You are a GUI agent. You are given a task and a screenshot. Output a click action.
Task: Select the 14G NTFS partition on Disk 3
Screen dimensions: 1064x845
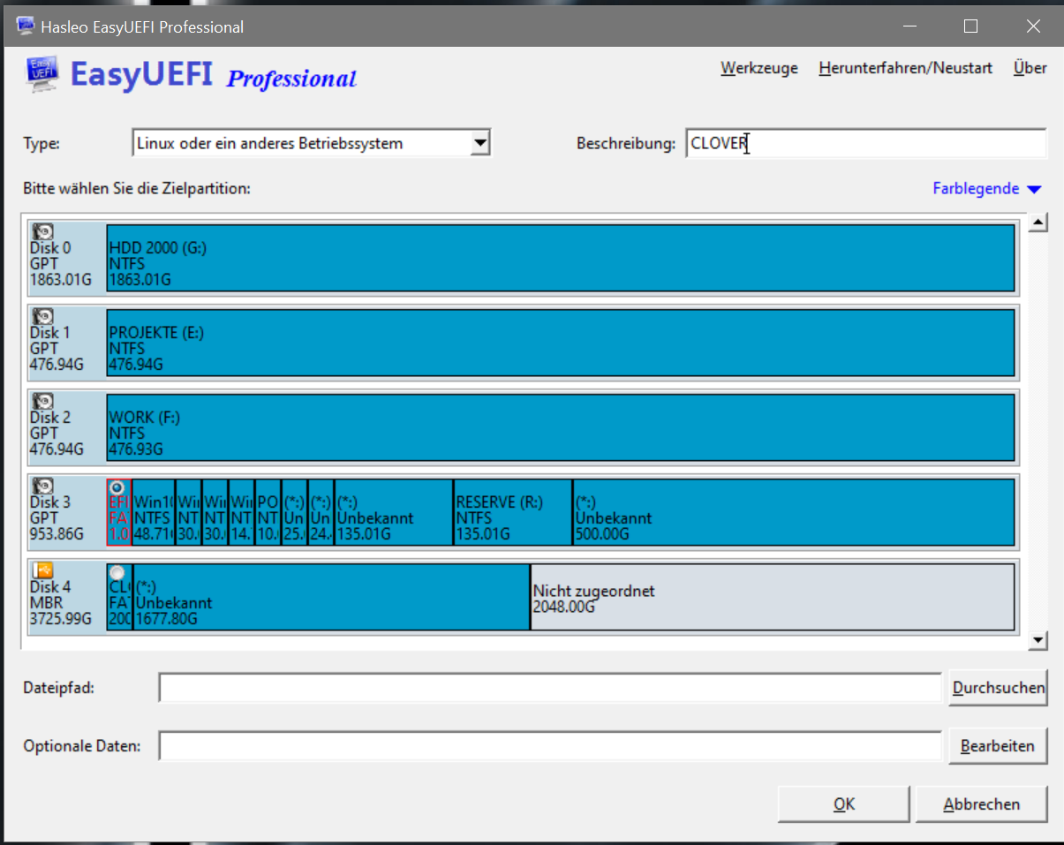coord(241,512)
